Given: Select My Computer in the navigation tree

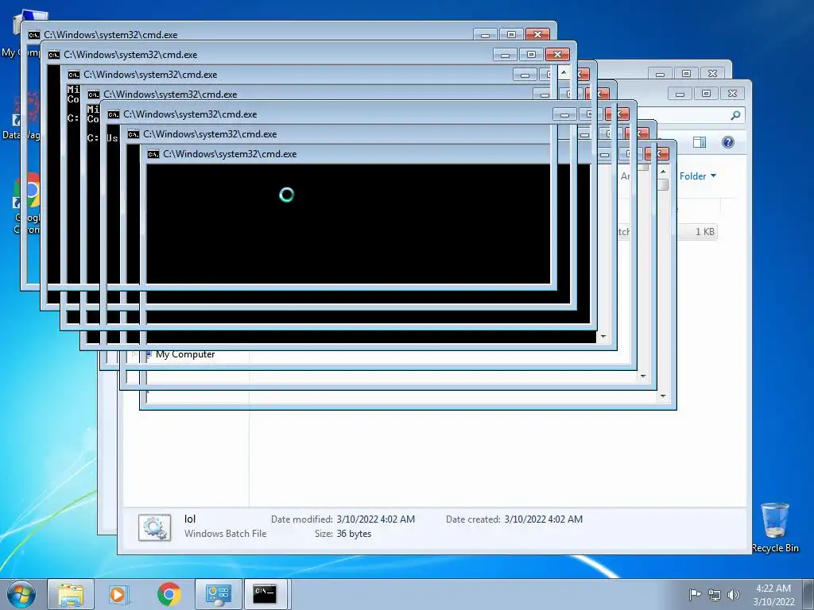Looking at the screenshot, I should [184, 354].
